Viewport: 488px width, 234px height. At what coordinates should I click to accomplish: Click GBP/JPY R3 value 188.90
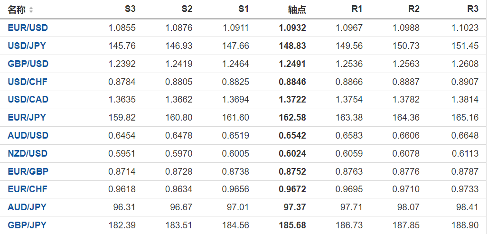pos(466,225)
